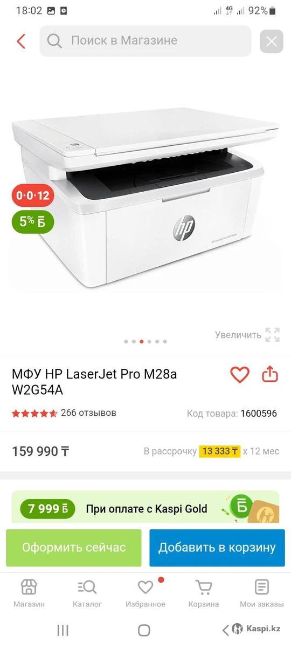Open the Каталог tab
The image size is (291, 648).
(x=87, y=593)
